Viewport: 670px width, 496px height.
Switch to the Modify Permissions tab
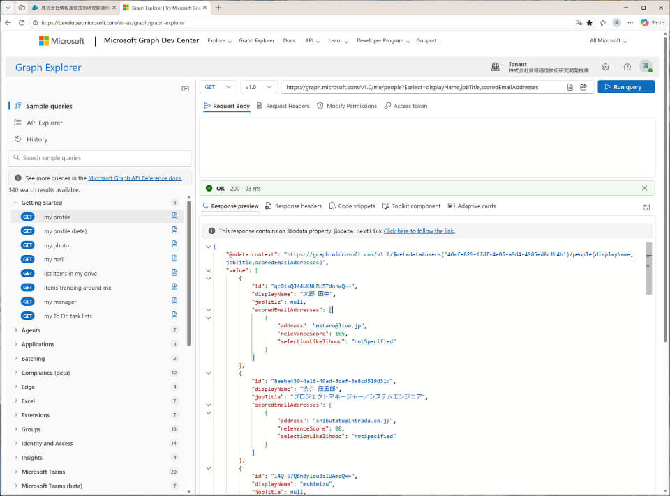coord(347,106)
